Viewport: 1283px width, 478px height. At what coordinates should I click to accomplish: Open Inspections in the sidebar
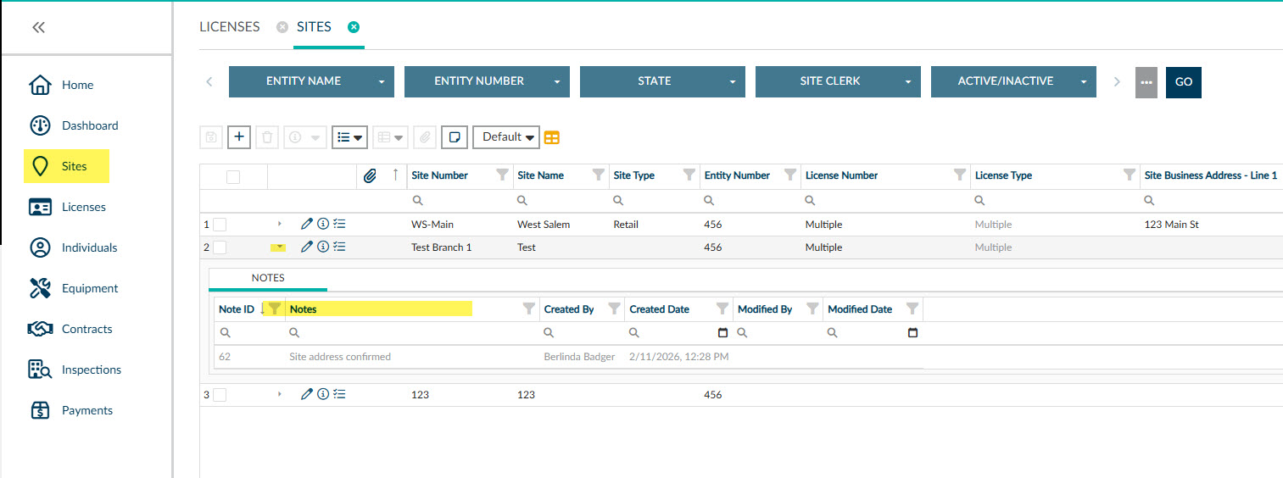[x=75, y=370]
